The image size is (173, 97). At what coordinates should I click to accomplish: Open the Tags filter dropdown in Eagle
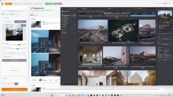coord(84,11)
